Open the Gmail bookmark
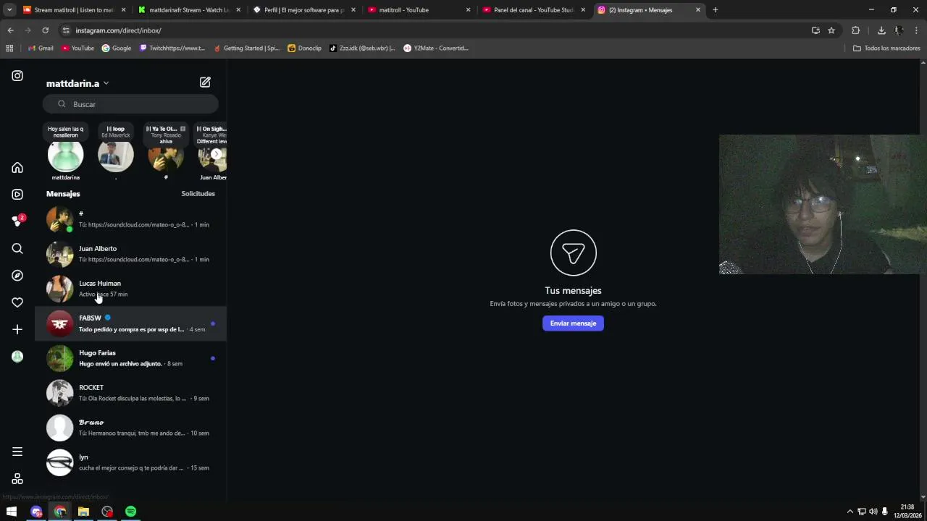 [41, 48]
